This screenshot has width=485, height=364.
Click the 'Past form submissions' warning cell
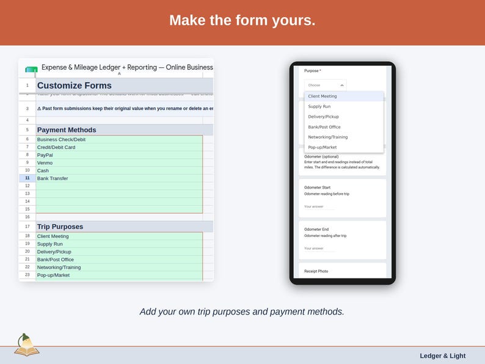point(125,109)
